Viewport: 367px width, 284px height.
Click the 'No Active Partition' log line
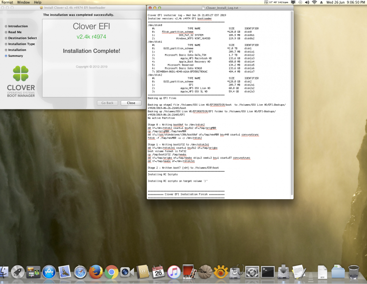tap(161, 118)
